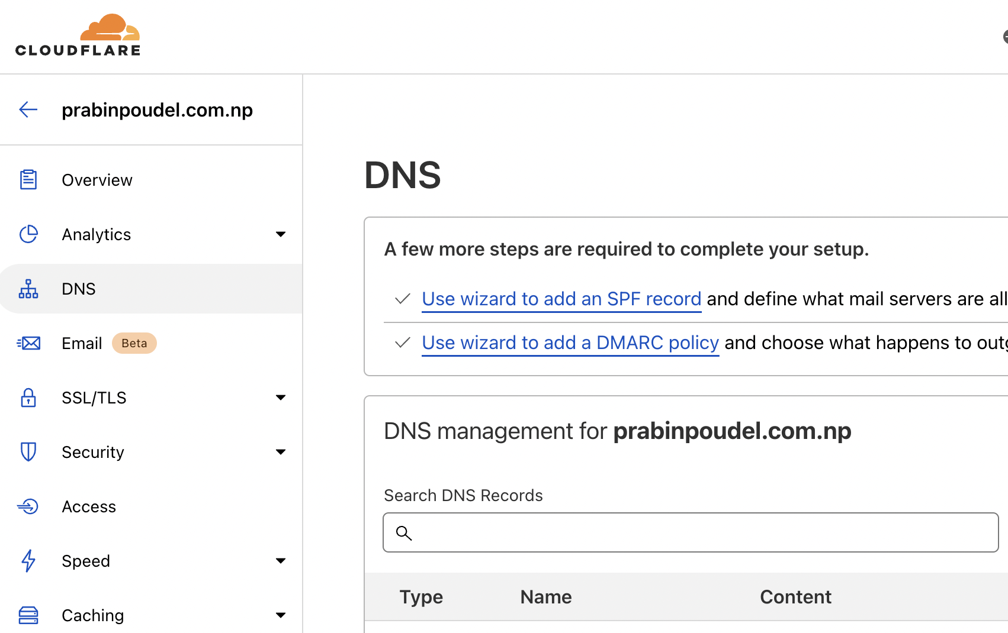1008x633 pixels.
Task: Click the Email envelope icon
Action: click(28, 343)
